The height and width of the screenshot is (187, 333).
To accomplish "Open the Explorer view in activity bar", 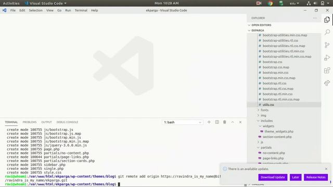I will tap(327, 20).
